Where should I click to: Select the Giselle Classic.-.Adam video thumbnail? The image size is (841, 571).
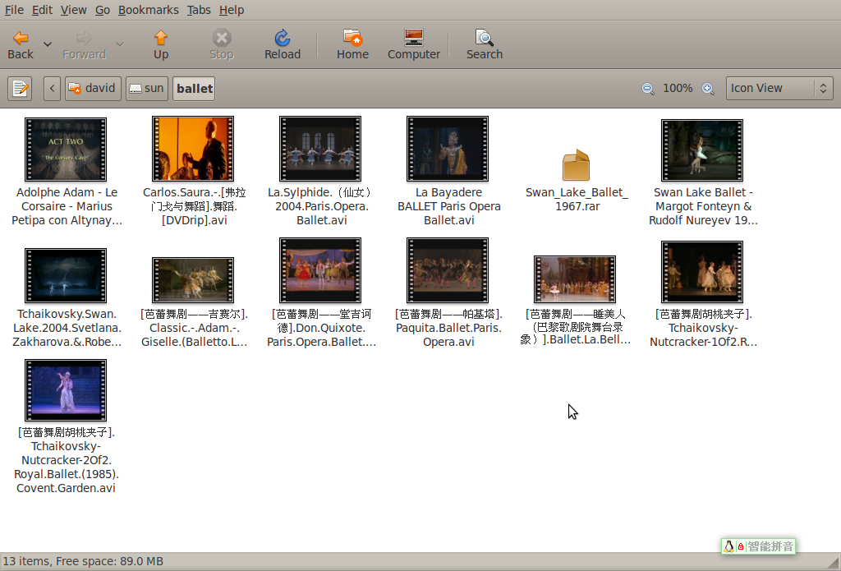click(192, 280)
